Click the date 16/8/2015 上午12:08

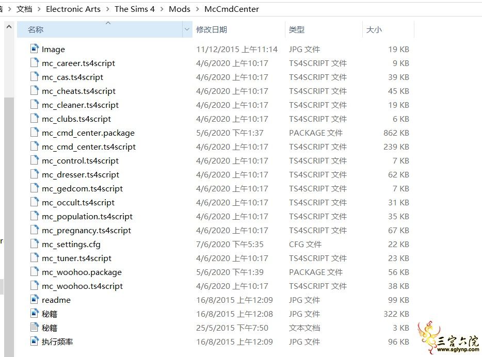234,314
